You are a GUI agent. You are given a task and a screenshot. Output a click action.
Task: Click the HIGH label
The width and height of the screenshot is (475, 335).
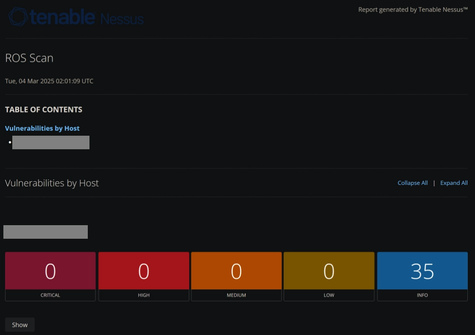tap(144, 295)
